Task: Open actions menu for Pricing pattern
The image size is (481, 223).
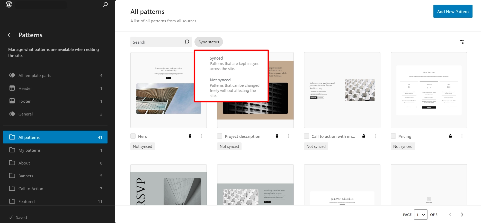Action: [462, 136]
